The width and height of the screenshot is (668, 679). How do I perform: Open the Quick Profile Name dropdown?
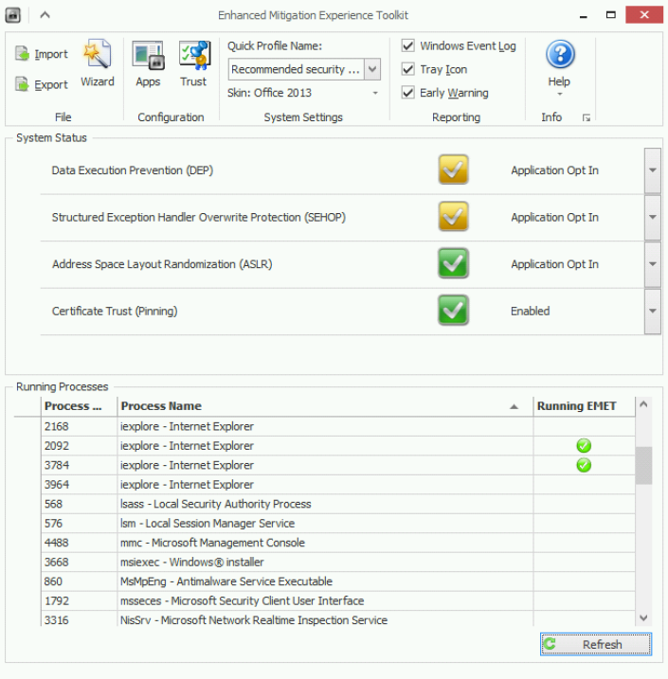coord(372,69)
